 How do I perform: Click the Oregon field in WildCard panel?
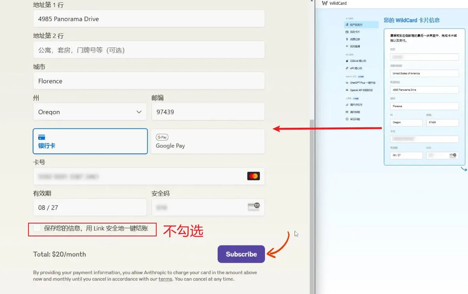click(406, 122)
